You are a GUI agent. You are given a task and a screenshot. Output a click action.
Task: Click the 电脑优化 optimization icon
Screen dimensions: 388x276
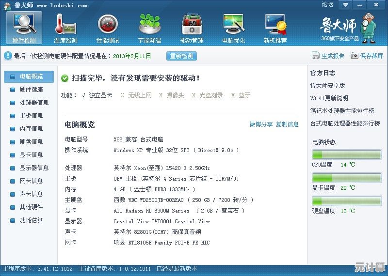tap(233, 28)
